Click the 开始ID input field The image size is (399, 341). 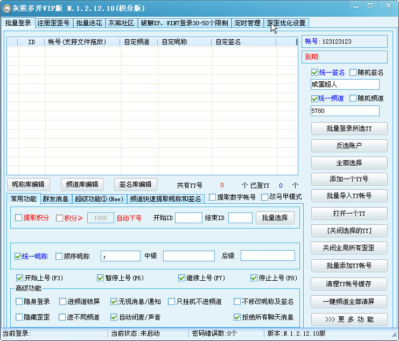(x=188, y=218)
